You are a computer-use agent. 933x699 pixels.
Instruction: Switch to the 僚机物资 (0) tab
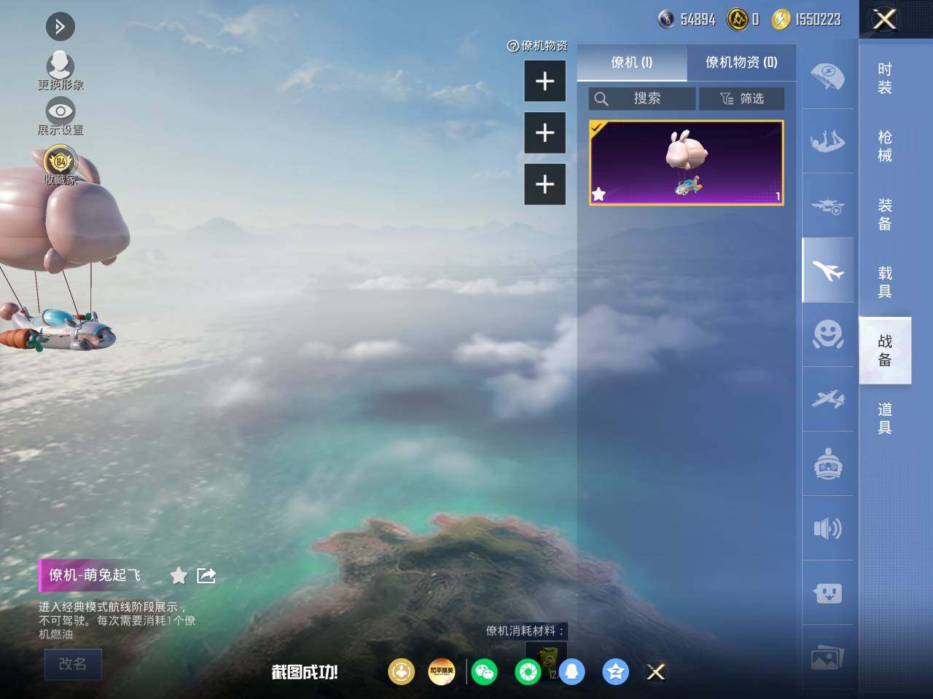pos(741,63)
